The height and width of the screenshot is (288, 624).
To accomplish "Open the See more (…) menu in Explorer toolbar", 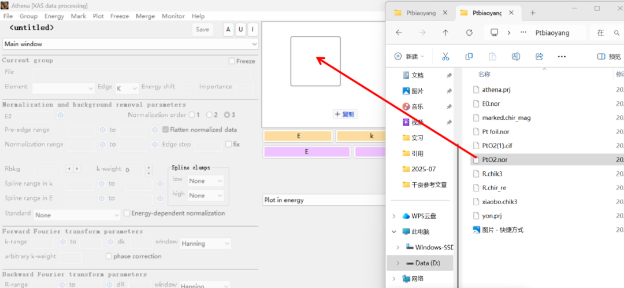I will [562, 57].
